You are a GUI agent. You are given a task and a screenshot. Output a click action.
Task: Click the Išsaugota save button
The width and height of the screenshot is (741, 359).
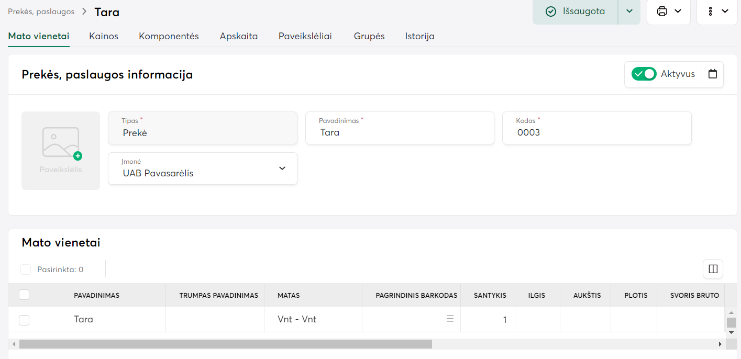(576, 12)
